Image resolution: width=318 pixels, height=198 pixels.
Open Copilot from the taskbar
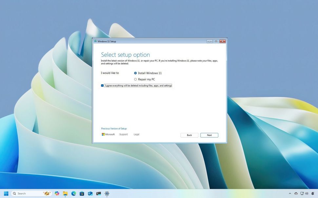pyautogui.click(x=57, y=193)
